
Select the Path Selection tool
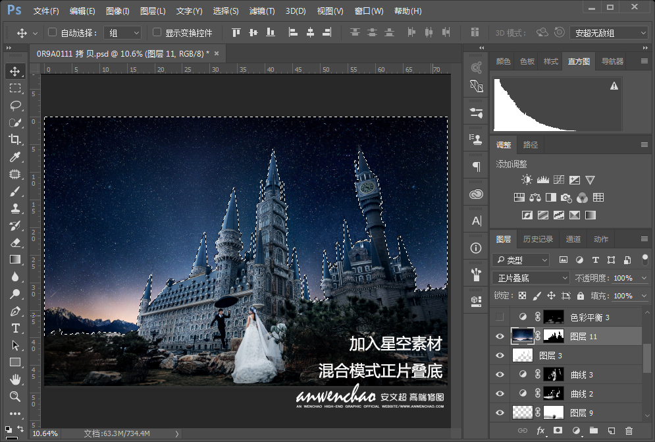point(15,345)
